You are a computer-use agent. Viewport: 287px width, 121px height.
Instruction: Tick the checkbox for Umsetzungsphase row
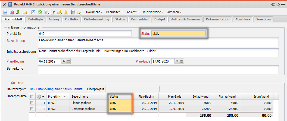[x=32, y=109]
